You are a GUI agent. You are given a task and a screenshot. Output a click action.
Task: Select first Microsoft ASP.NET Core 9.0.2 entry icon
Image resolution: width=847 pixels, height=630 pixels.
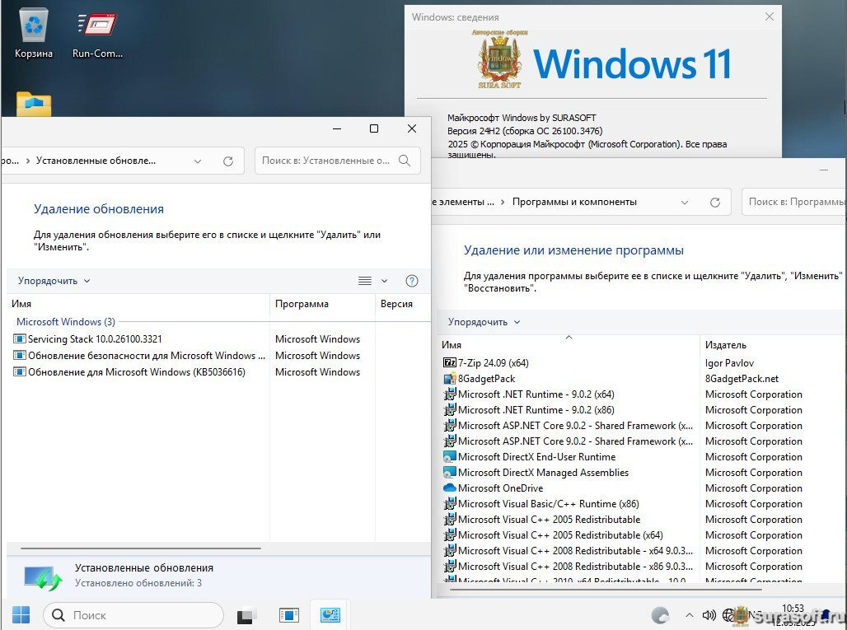449,426
